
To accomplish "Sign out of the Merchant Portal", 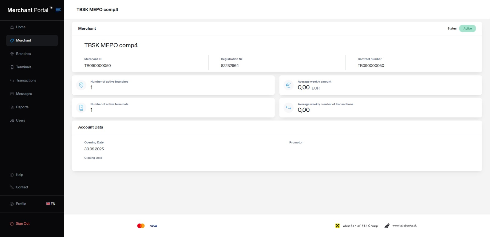I will pyautogui.click(x=22, y=224).
